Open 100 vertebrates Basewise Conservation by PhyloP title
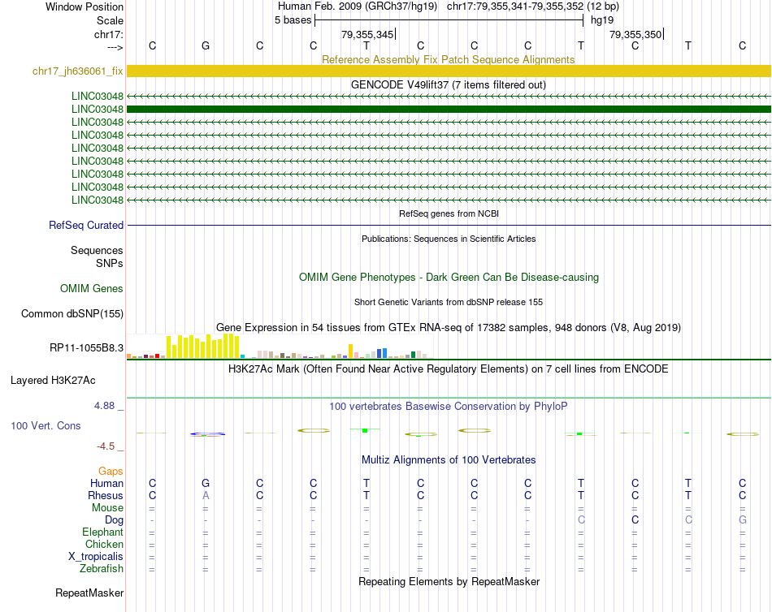The height and width of the screenshot is (612, 772). tap(448, 407)
